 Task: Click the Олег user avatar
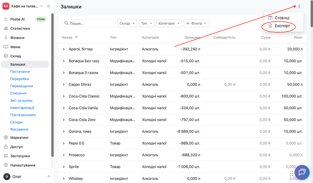pos(7,176)
